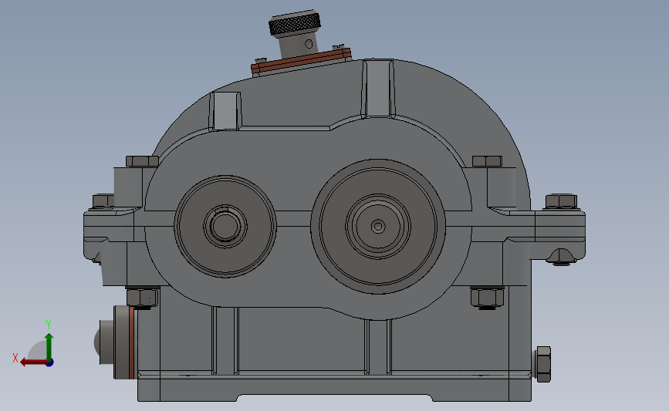Pick the lower-left hex nut under flange

point(142,298)
